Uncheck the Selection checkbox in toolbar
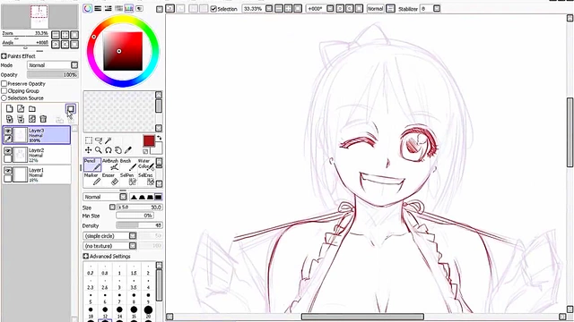574x322 pixels. pos(213,9)
